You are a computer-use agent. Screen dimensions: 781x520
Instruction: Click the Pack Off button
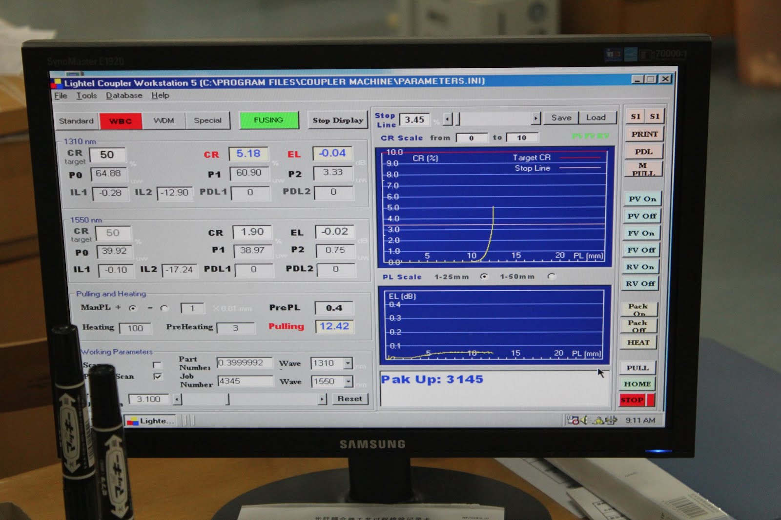point(638,326)
